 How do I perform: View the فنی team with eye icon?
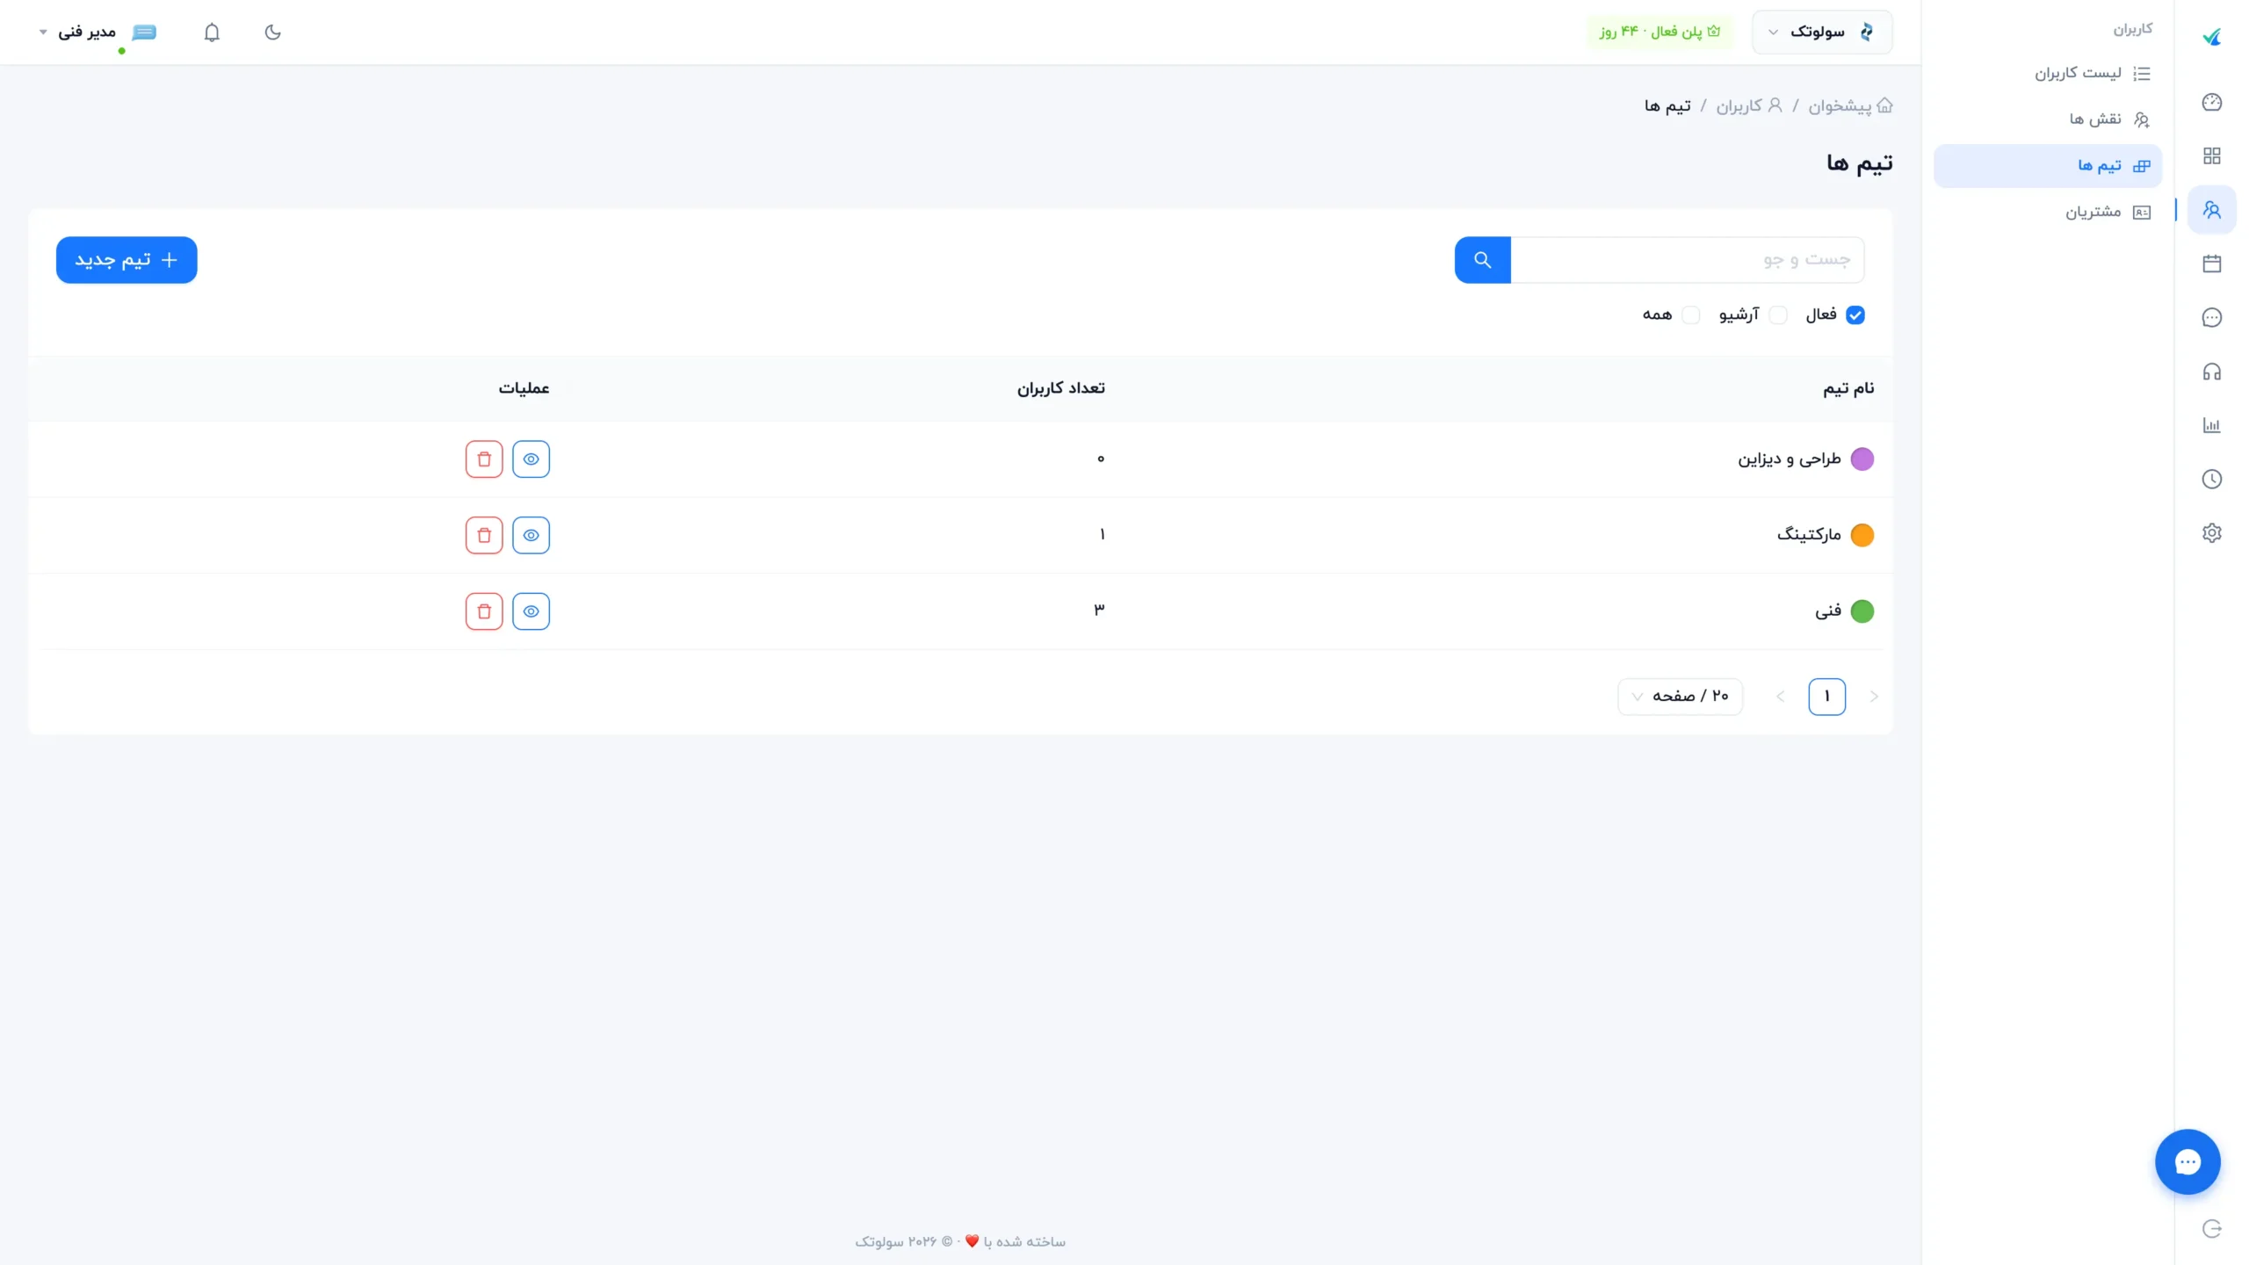pyautogui.click(x=531, y=611)
